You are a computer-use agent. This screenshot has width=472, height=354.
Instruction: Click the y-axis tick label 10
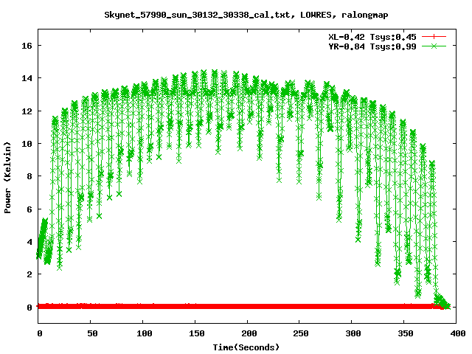(27, 144)
